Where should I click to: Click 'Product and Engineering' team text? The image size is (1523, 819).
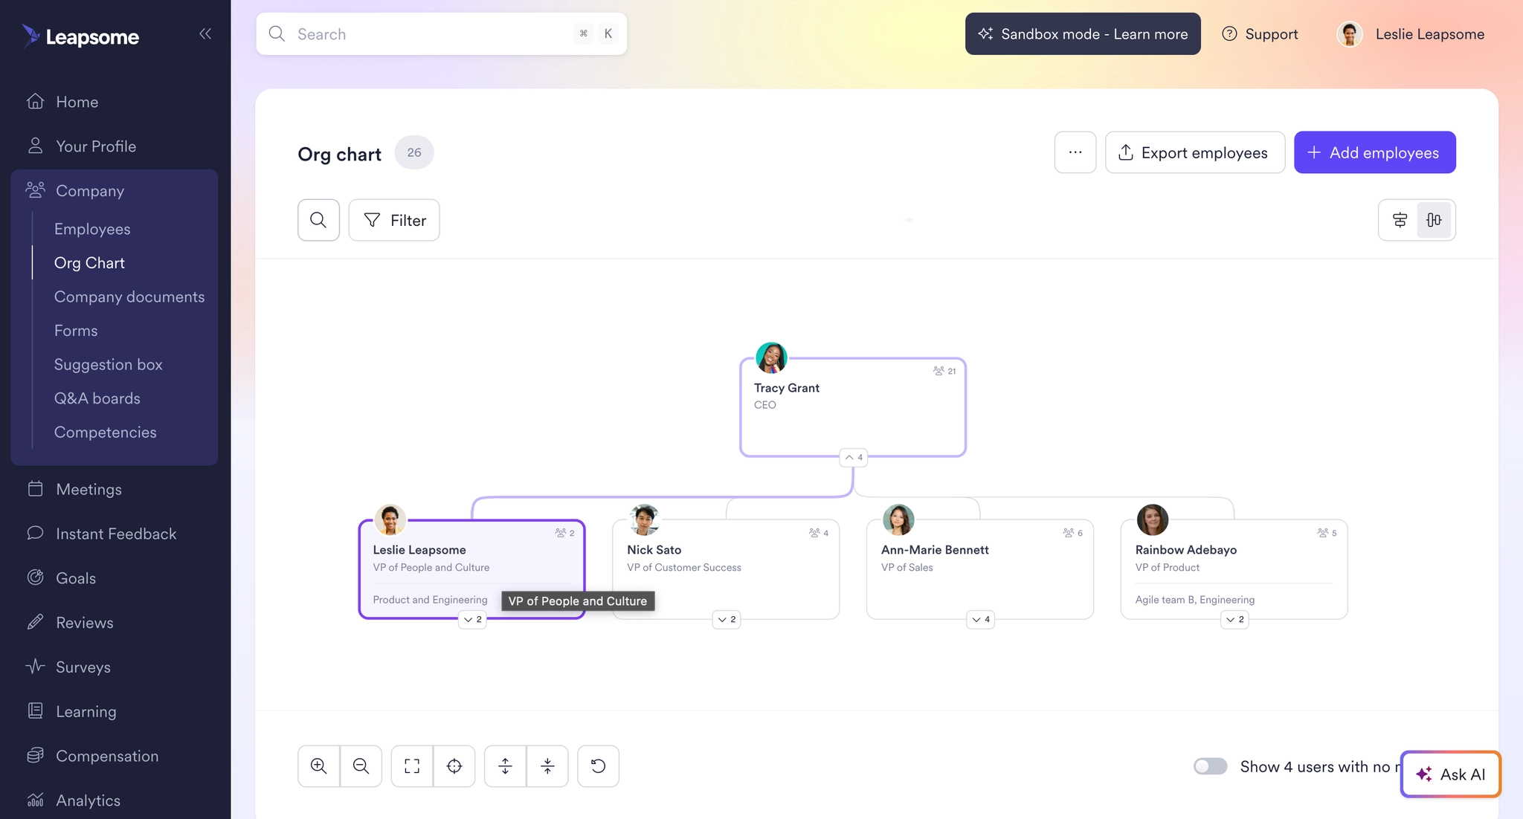(430, 600)
